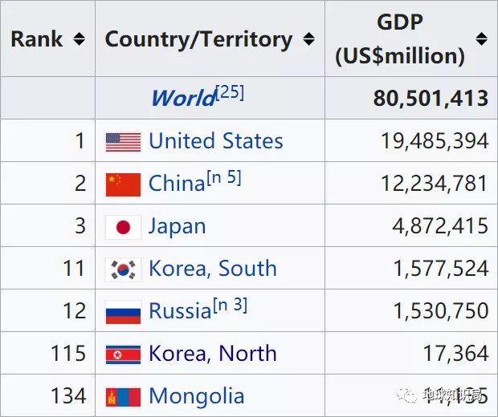Viewport: 498px width, 417px height.
Task: Open footnote n 5 next to China
Action: click(x=224, y=177)
